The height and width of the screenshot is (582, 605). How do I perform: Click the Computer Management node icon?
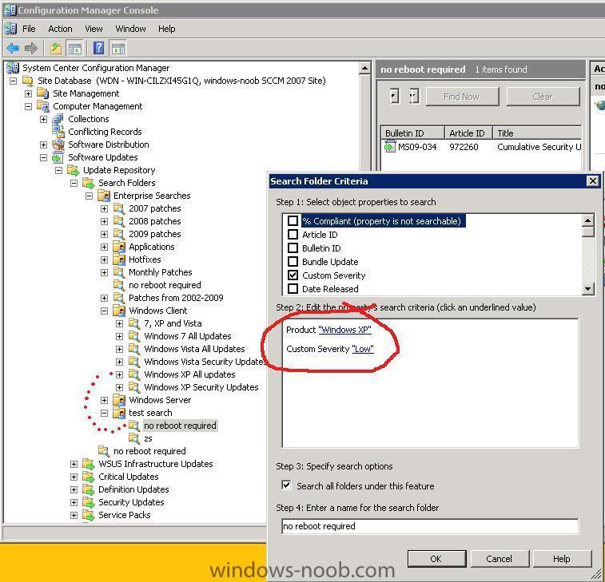[x=42, y=106]
